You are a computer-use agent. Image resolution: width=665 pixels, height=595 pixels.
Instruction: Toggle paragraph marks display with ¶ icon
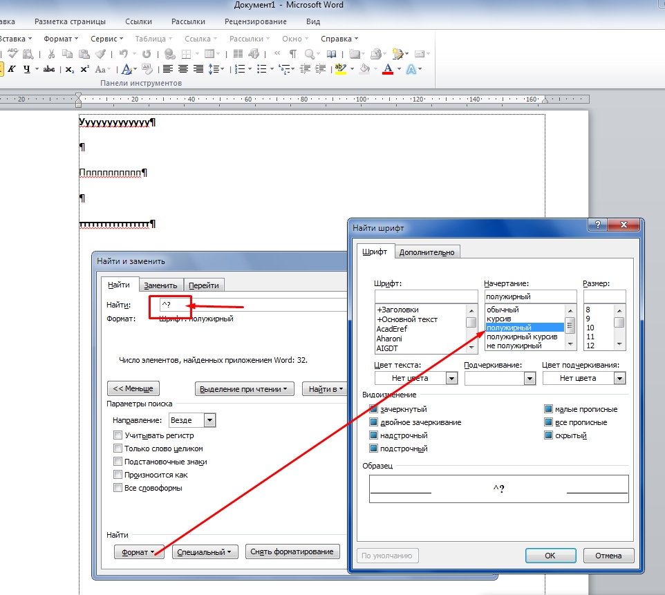point(293,54)
